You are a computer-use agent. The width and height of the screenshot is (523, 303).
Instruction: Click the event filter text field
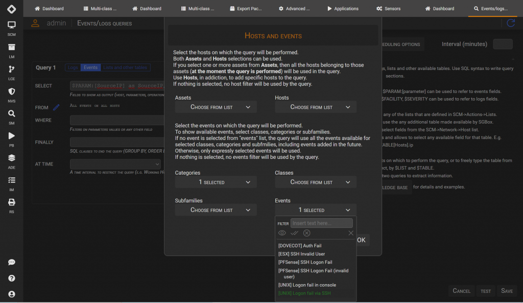tap(322, 223)
